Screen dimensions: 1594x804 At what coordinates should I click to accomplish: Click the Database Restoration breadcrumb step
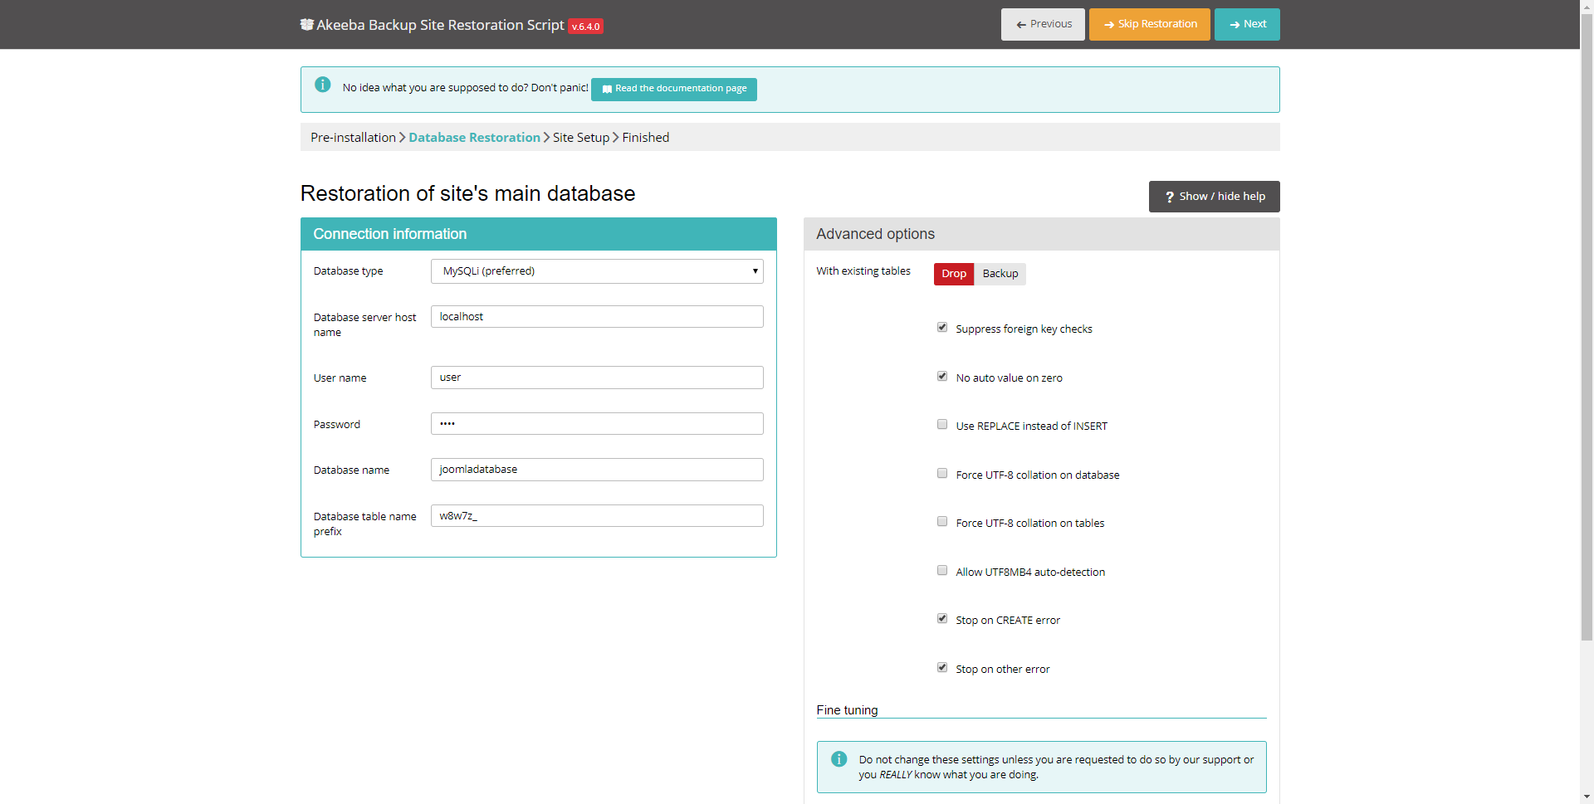coord(474,138)
